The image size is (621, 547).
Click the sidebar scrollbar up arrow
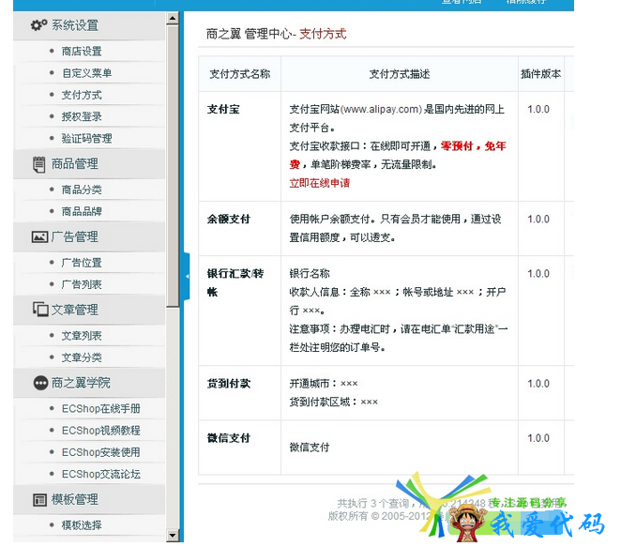coord(173,18)
